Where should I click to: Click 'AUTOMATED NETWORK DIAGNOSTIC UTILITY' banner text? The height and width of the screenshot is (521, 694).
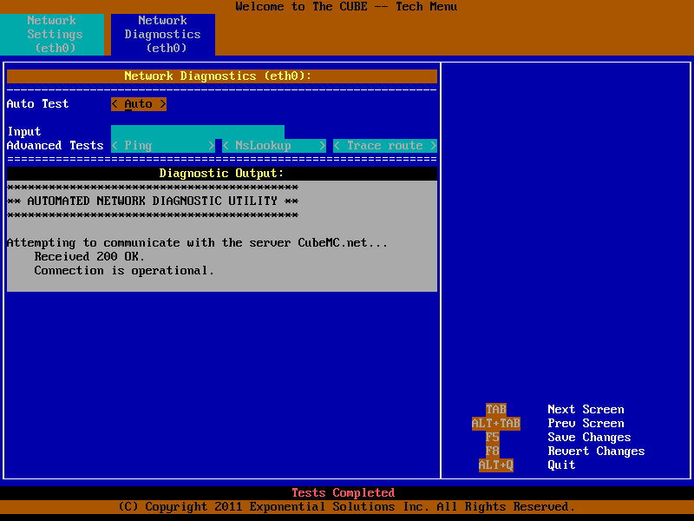point(153,201)
